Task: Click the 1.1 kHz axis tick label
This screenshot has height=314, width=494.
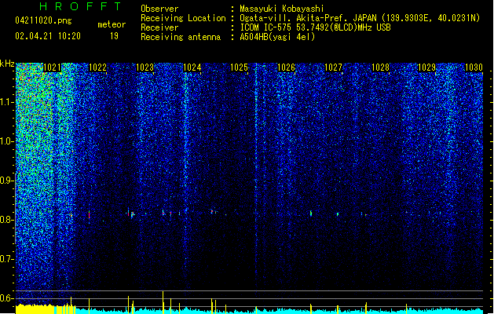Action: (x=7, y=102)
